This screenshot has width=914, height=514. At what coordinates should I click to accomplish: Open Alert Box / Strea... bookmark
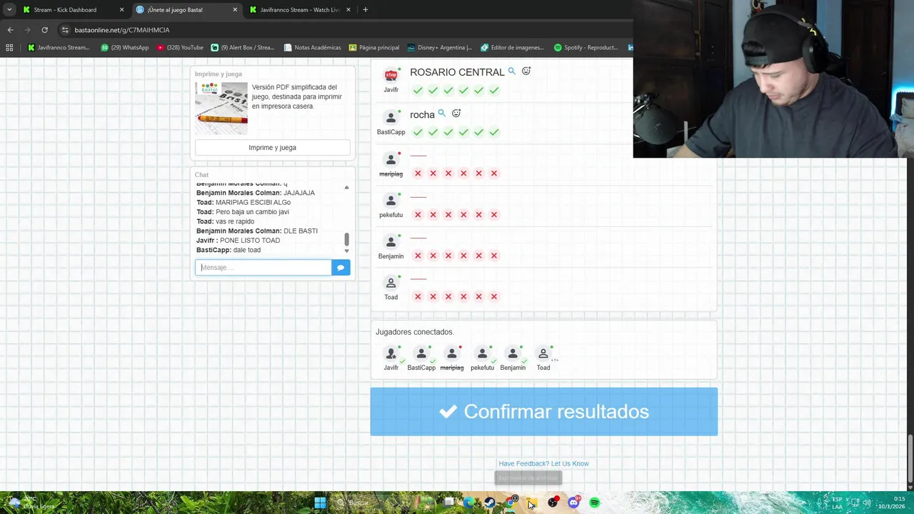coord(243,48)
